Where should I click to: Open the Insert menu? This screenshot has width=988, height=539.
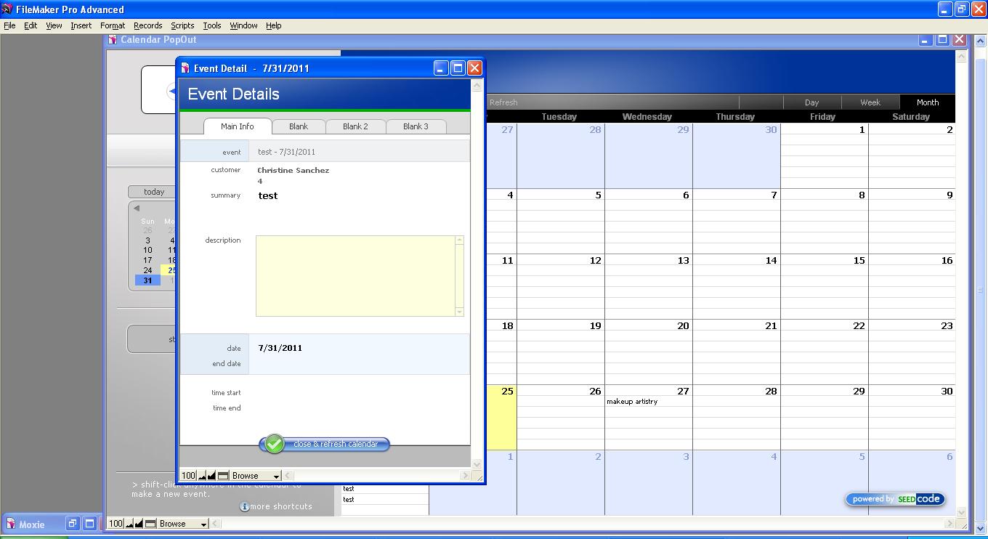tap(81, 25)
